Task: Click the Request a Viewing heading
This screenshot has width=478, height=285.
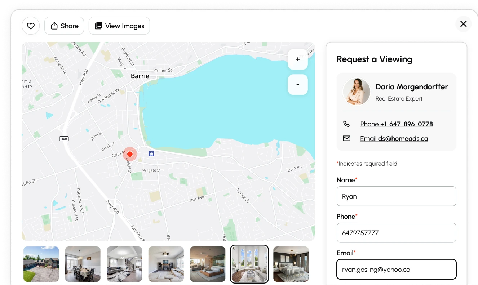Action: click(375, 59)
